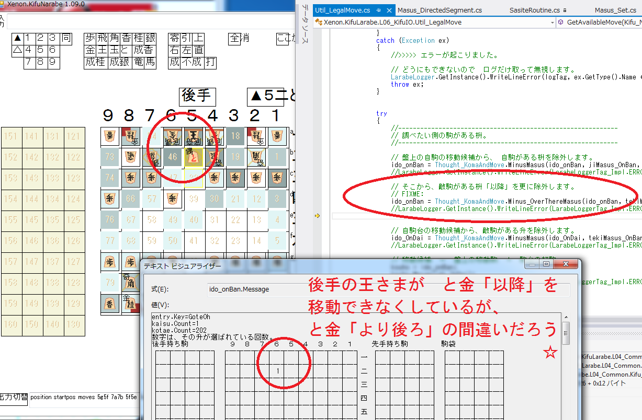
Task: Open the GetAvailableMove member dropdown
Action: click(599, 22)
